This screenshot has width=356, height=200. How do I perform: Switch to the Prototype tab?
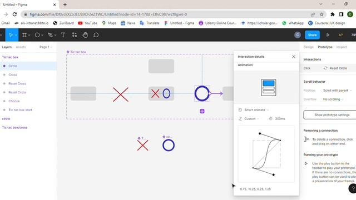[325, 47]
